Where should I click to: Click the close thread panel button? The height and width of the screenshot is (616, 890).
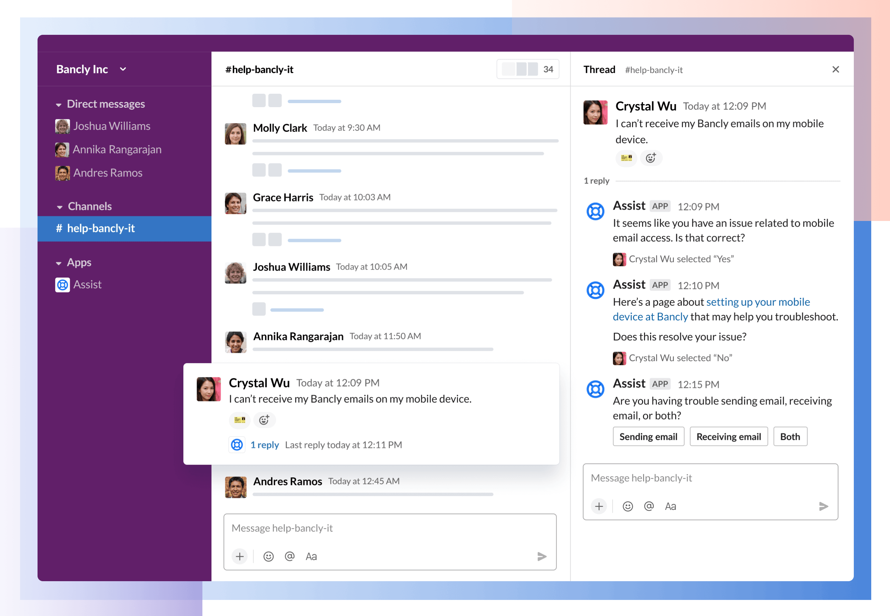836,70
